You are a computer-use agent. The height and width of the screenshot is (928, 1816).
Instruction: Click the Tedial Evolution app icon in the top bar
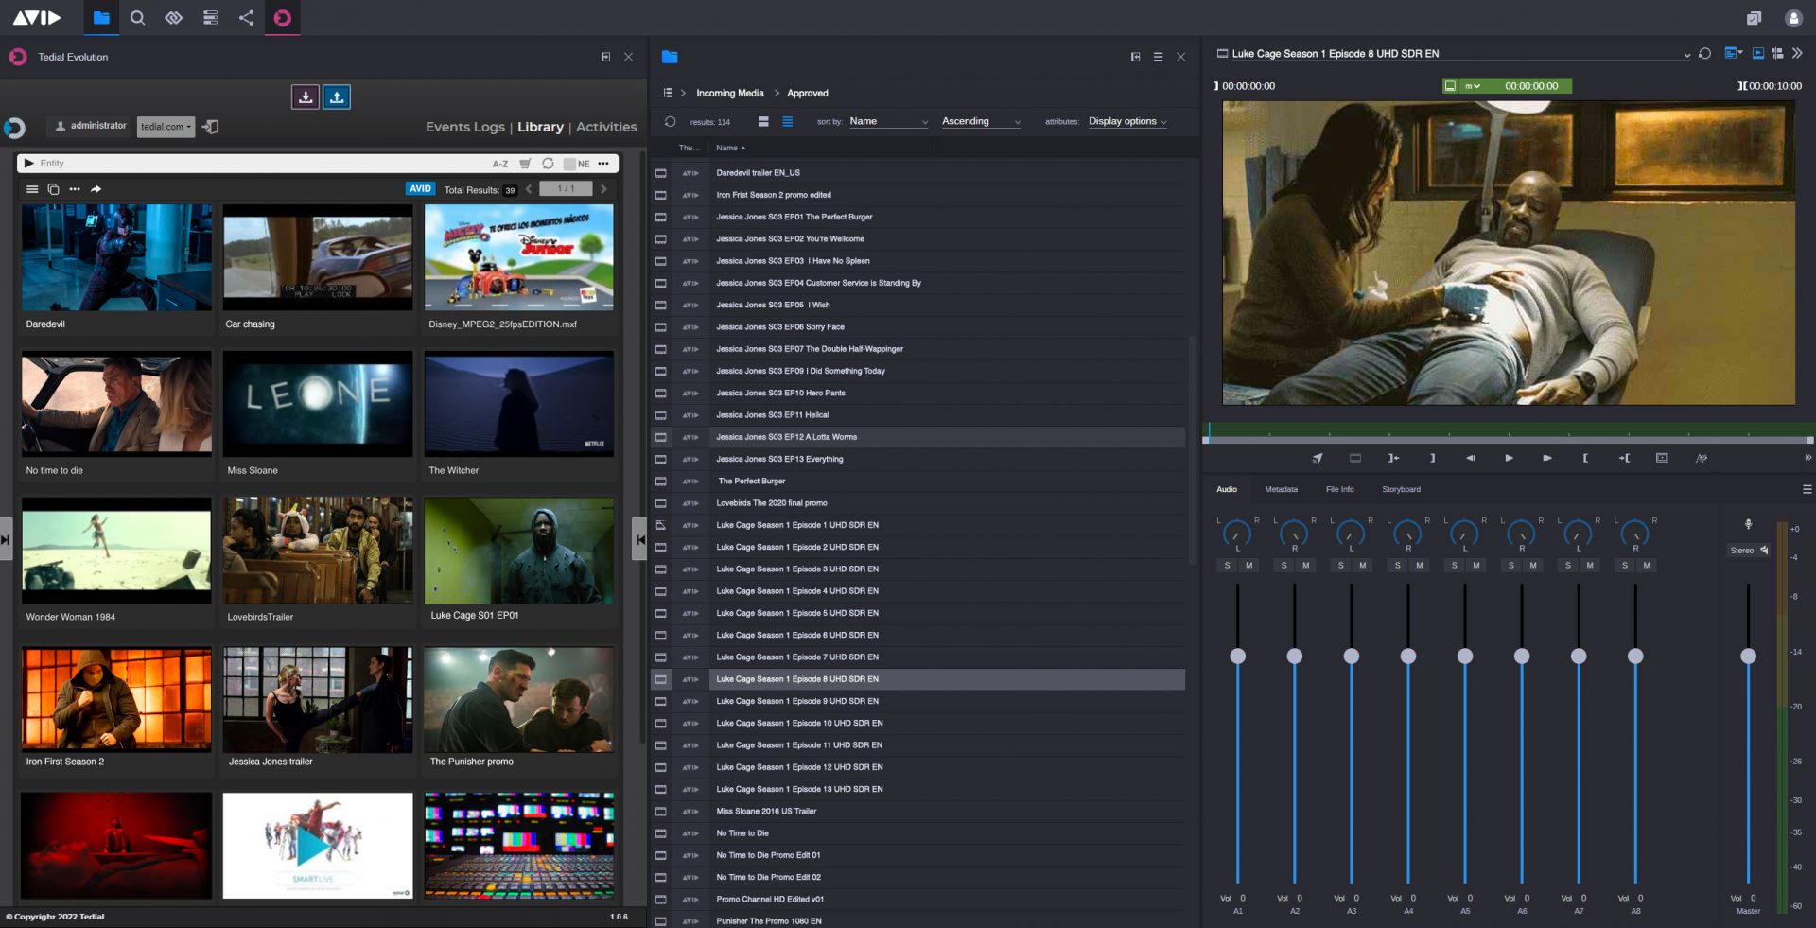(x=282, y=18)
